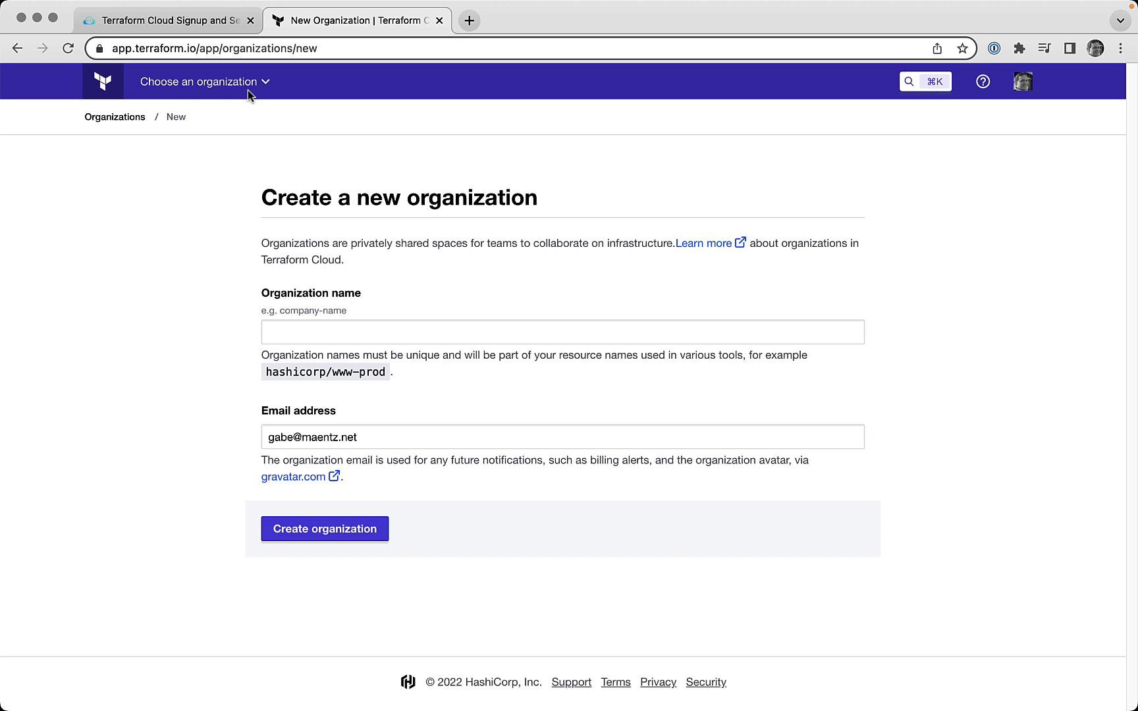
Task: Reload the current page
Action: [x=68, y=48]
